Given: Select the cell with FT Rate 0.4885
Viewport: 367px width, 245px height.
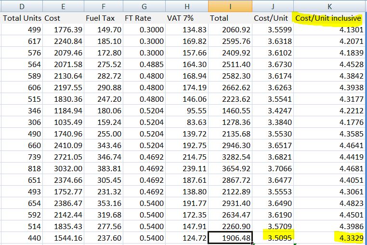Looking at the screenshot, I should click(144, 65).
